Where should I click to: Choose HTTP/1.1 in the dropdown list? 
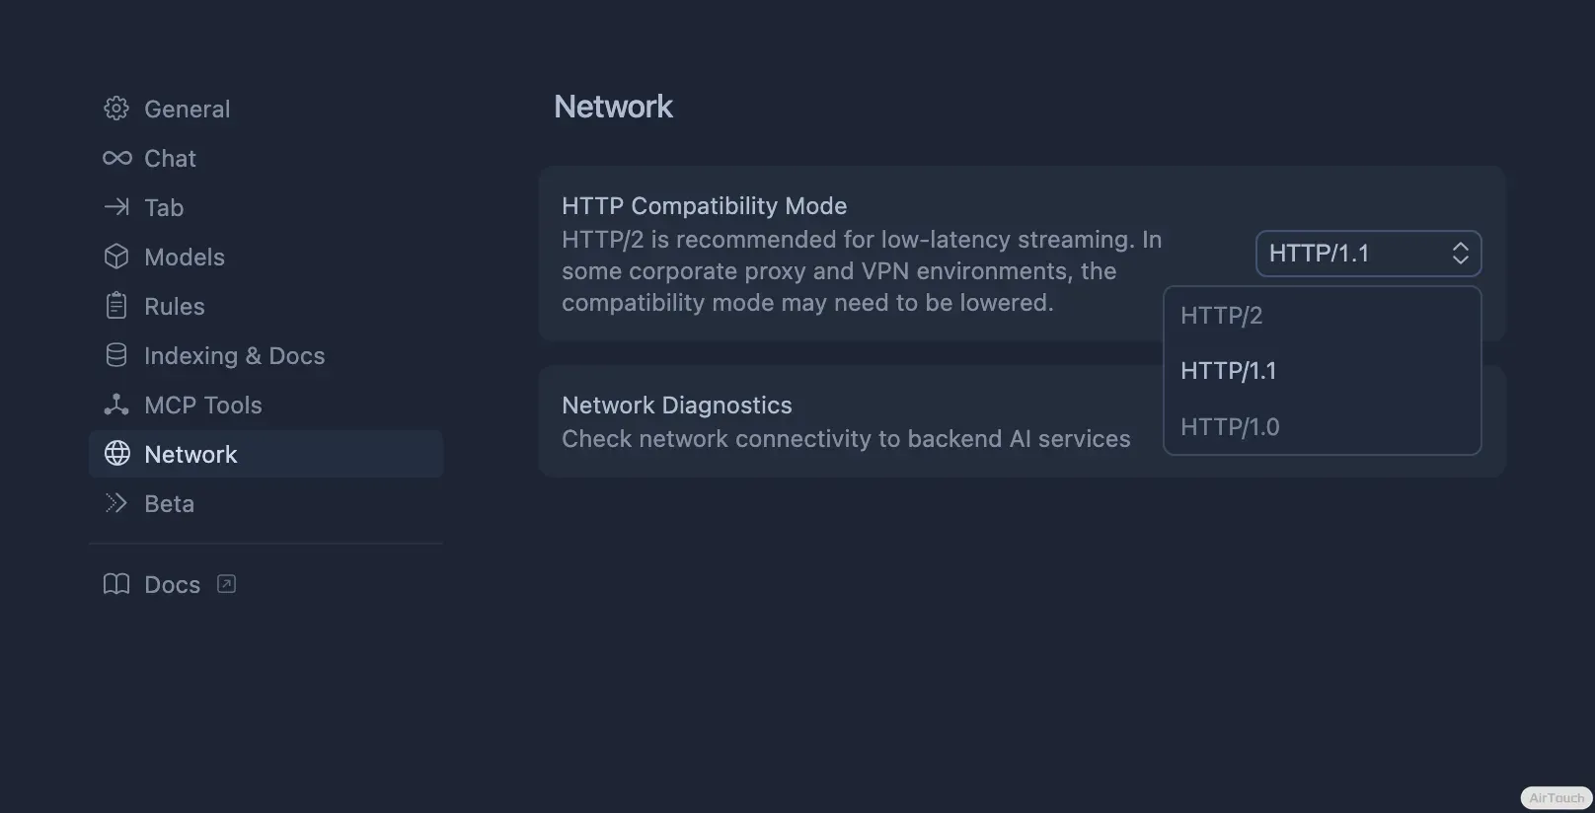point(1228,371)
